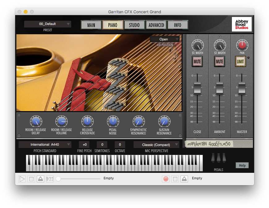Go to the Advanced tab

(156, 25)
